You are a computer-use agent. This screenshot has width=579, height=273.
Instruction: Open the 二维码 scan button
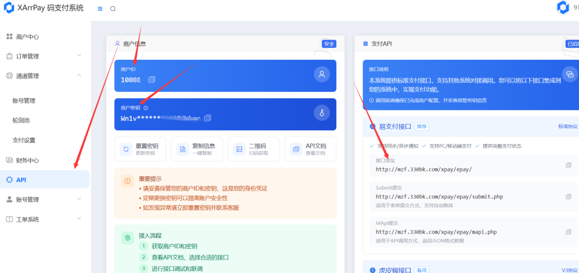click(x=253, y=149)
